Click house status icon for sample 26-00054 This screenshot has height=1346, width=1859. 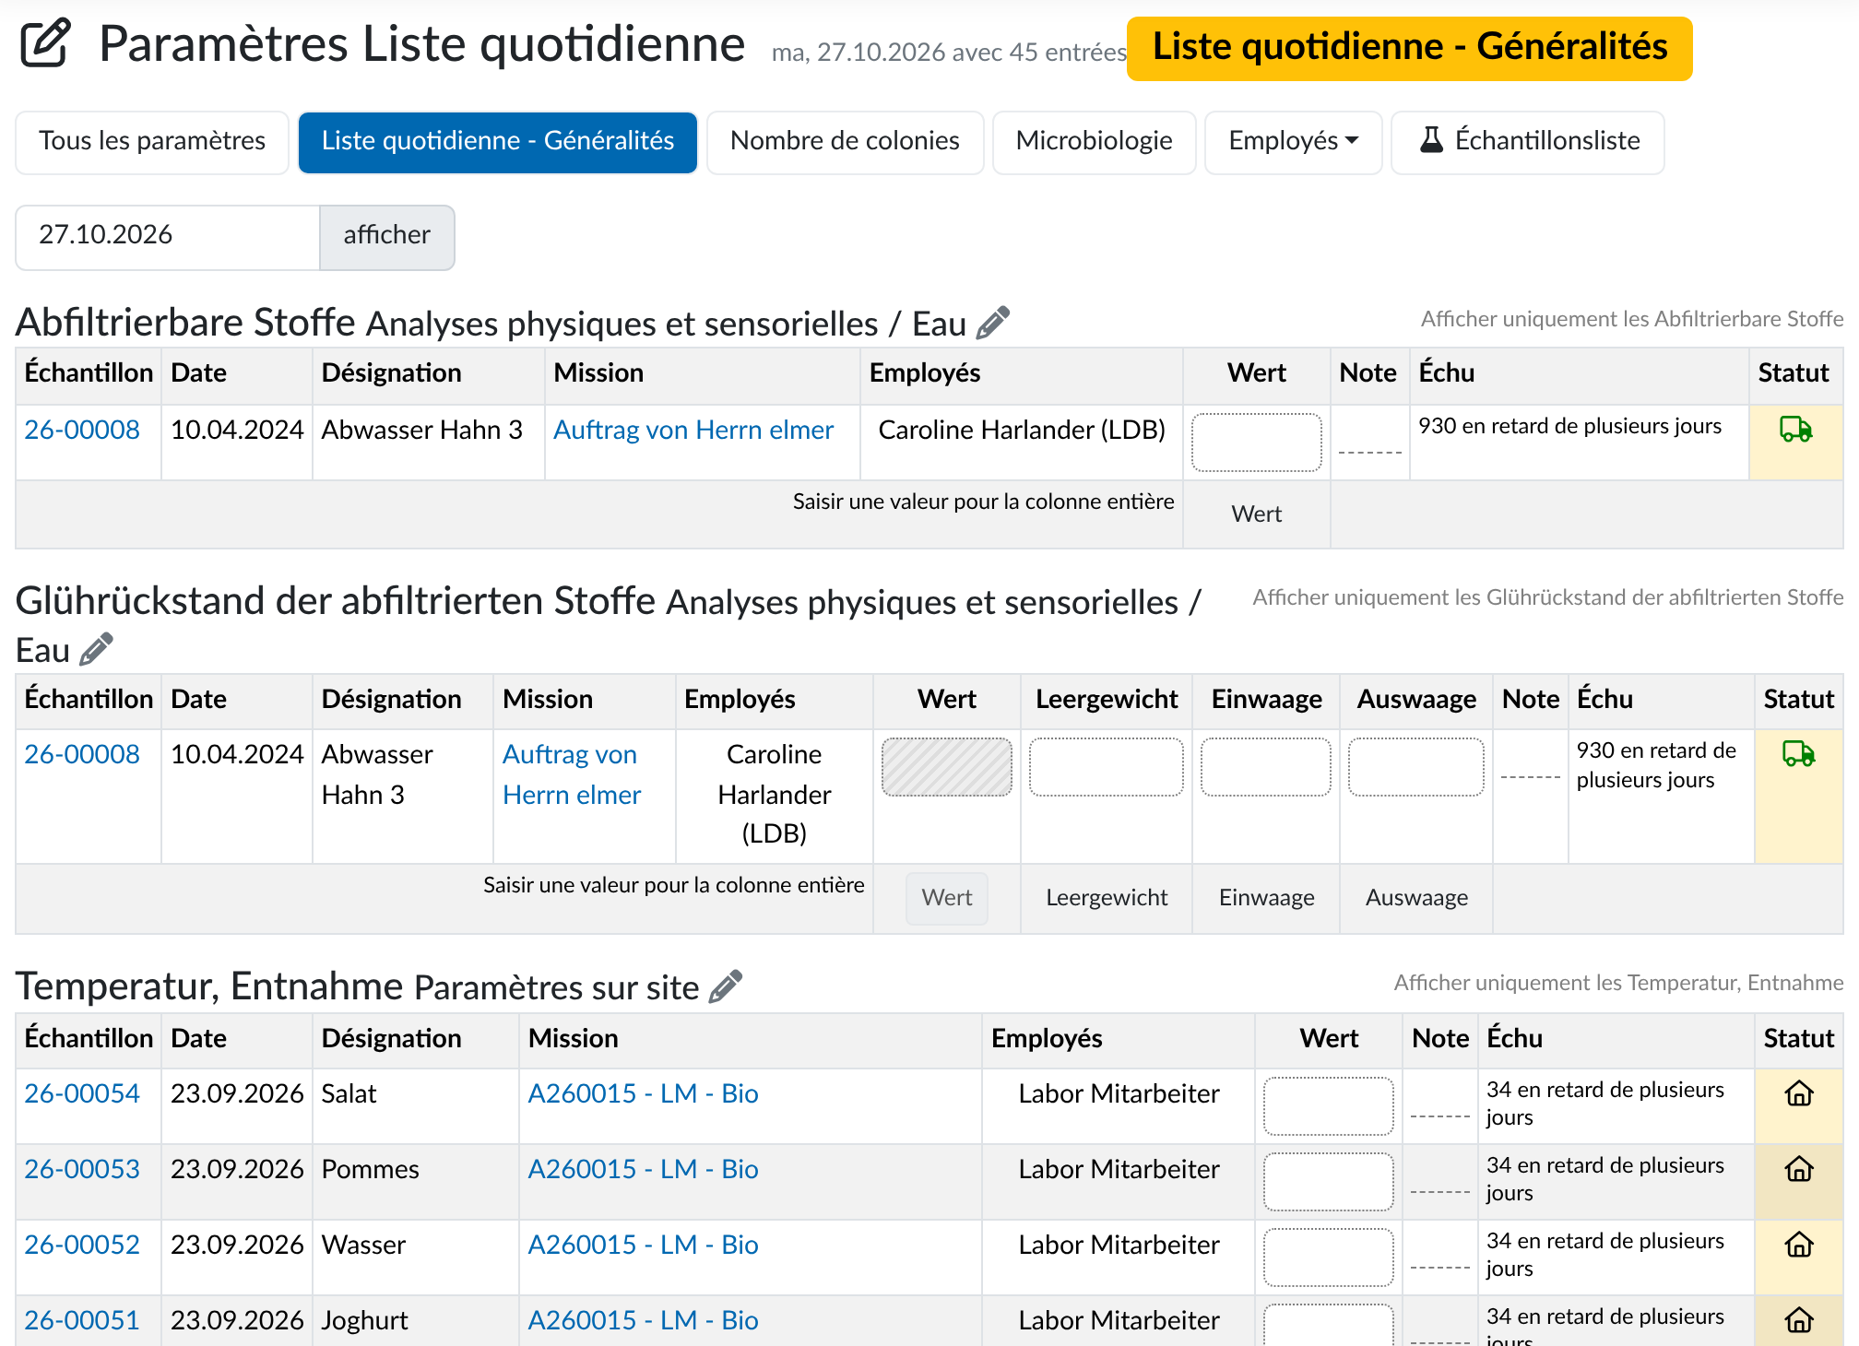(x=1799, y=1093)
